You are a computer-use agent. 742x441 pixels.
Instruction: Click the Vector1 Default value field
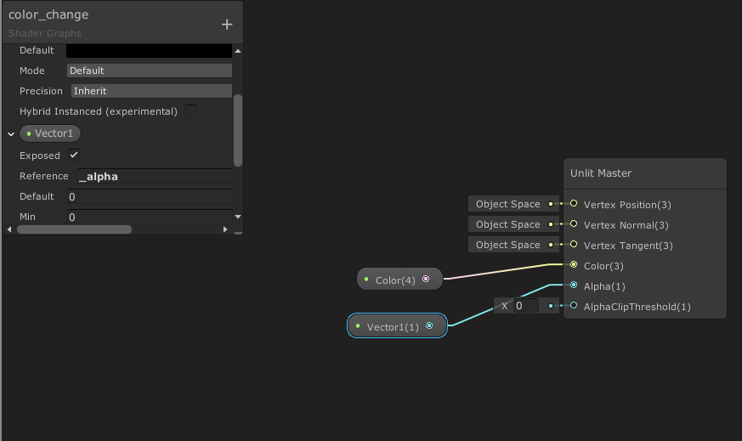coord(149,196)
